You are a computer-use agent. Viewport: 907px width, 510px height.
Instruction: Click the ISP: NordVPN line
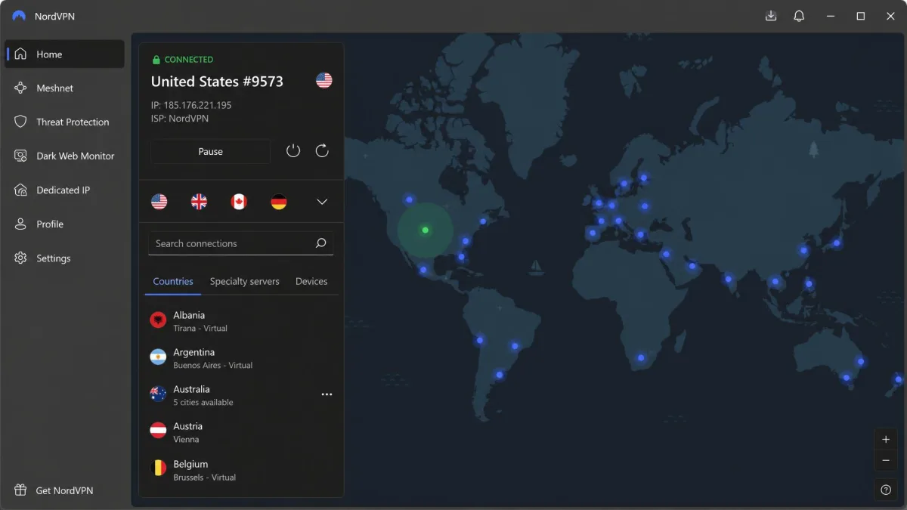(x=180, y=119)
